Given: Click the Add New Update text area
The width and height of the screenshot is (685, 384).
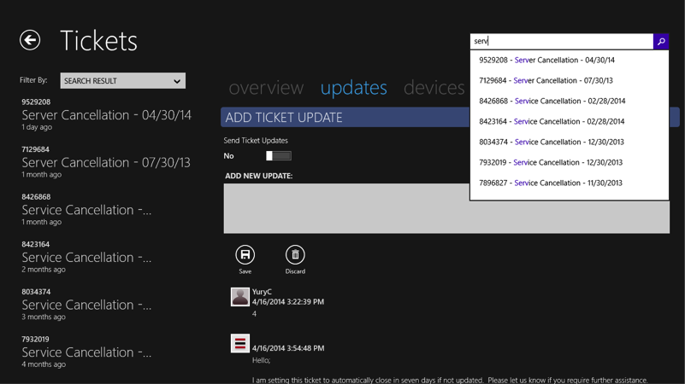Looking at the screenshot, I should (446, 208).
